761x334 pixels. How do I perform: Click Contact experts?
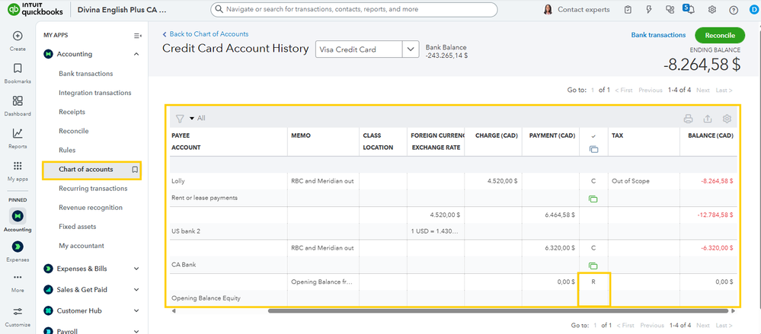pos(577,10)
